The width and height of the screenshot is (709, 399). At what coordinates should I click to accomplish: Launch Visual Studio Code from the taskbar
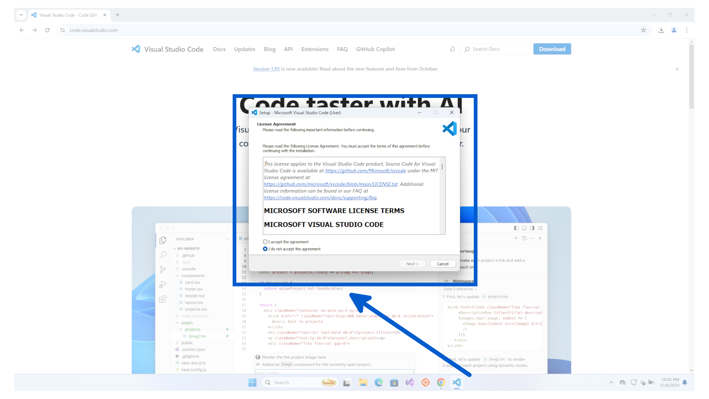(x=456, y=382)
